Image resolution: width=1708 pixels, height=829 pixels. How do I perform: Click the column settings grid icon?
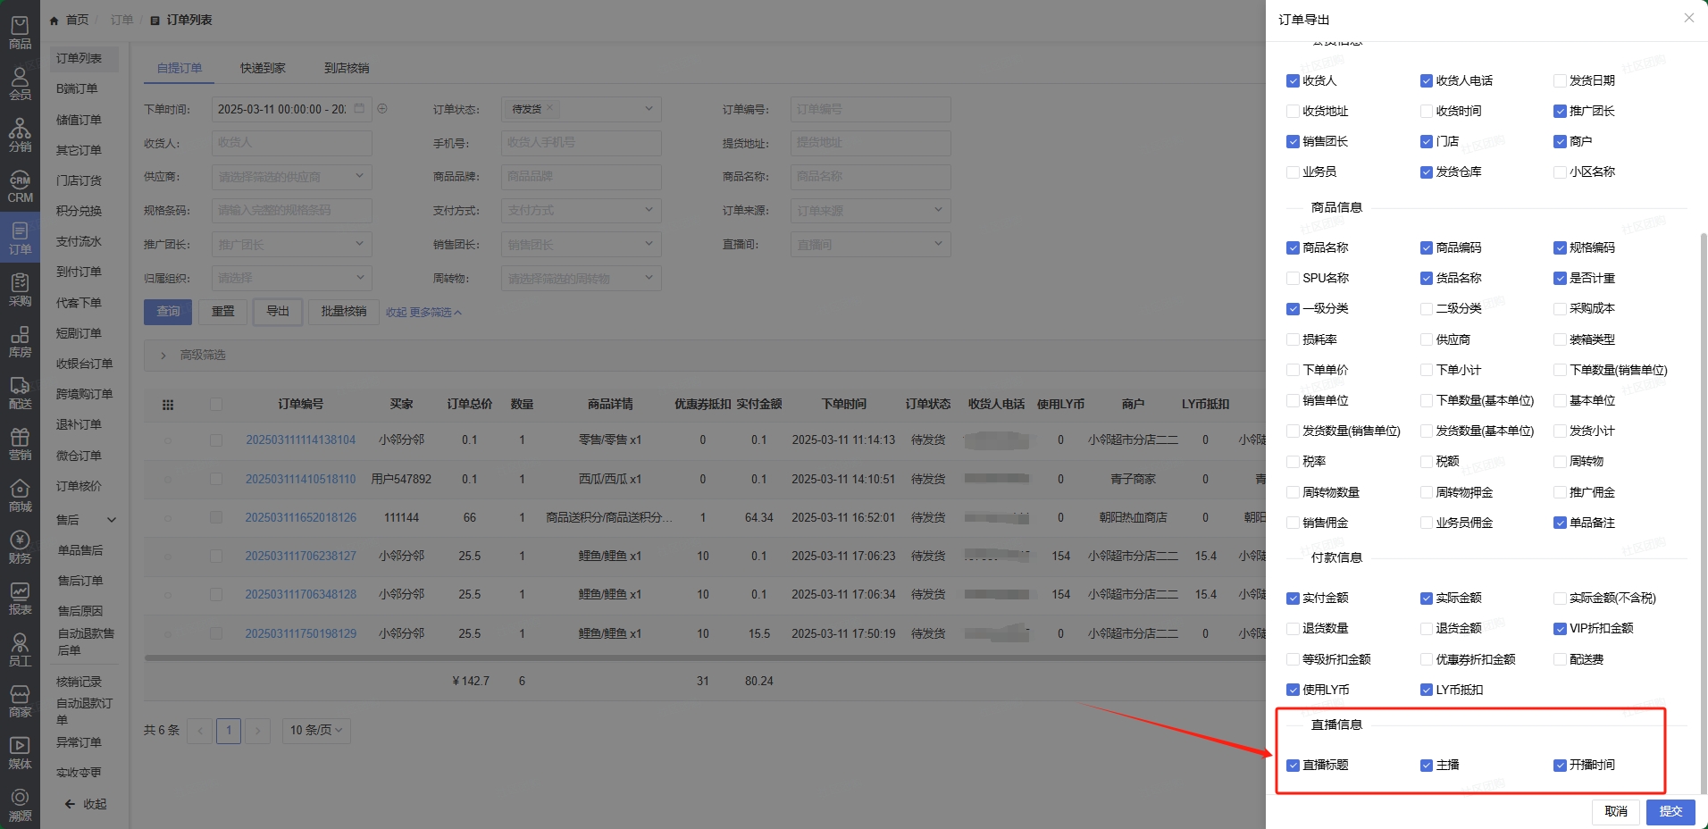pos(167,405)
